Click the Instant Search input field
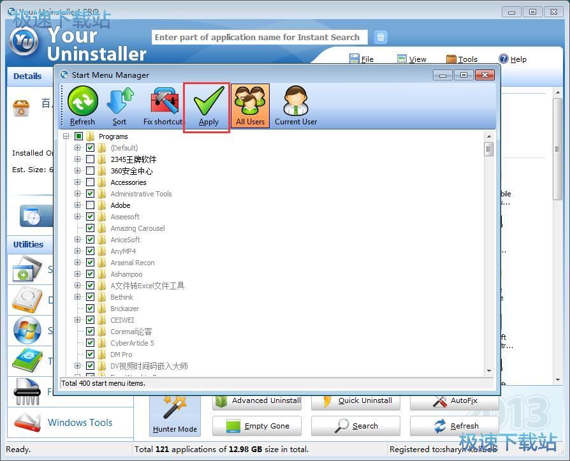The image size is (570, 461). [x=259, y=37]
